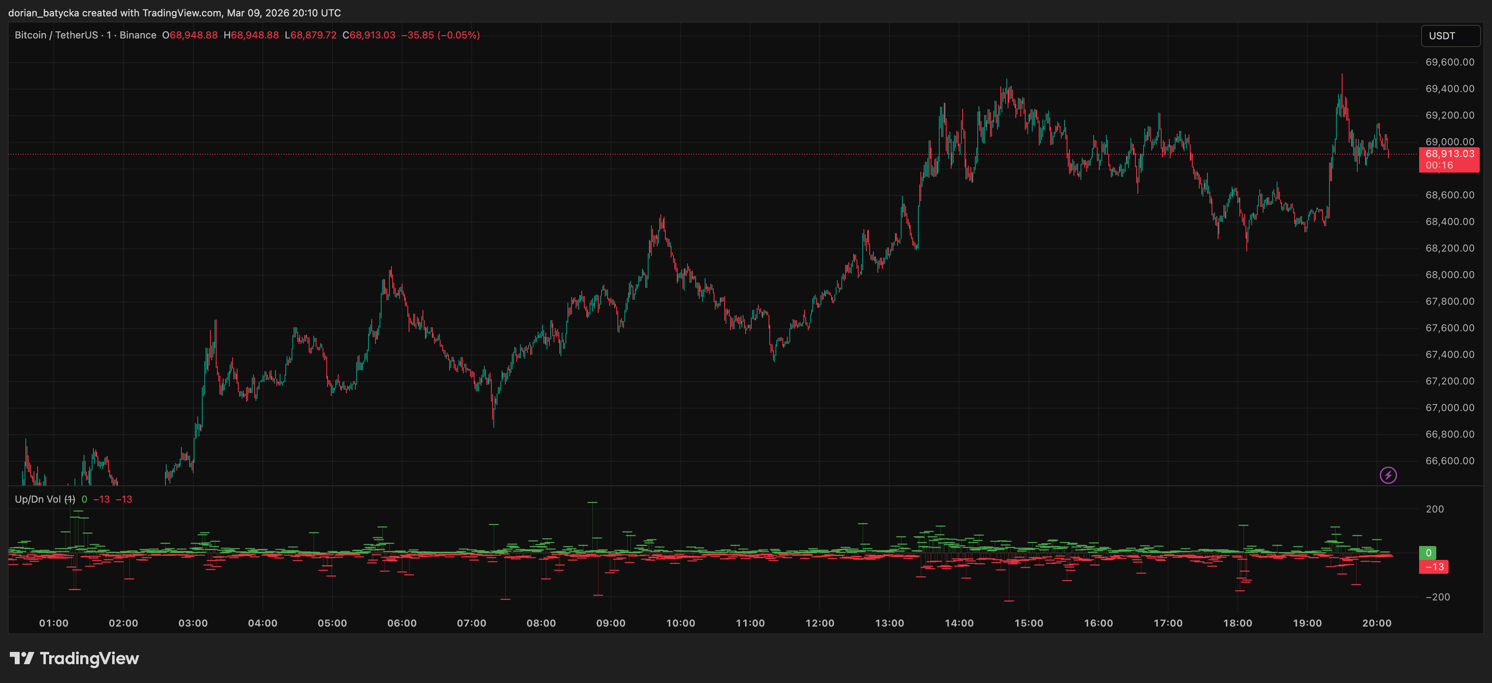Click the 69,400.00 price axis label

(x=1450, y=89)
